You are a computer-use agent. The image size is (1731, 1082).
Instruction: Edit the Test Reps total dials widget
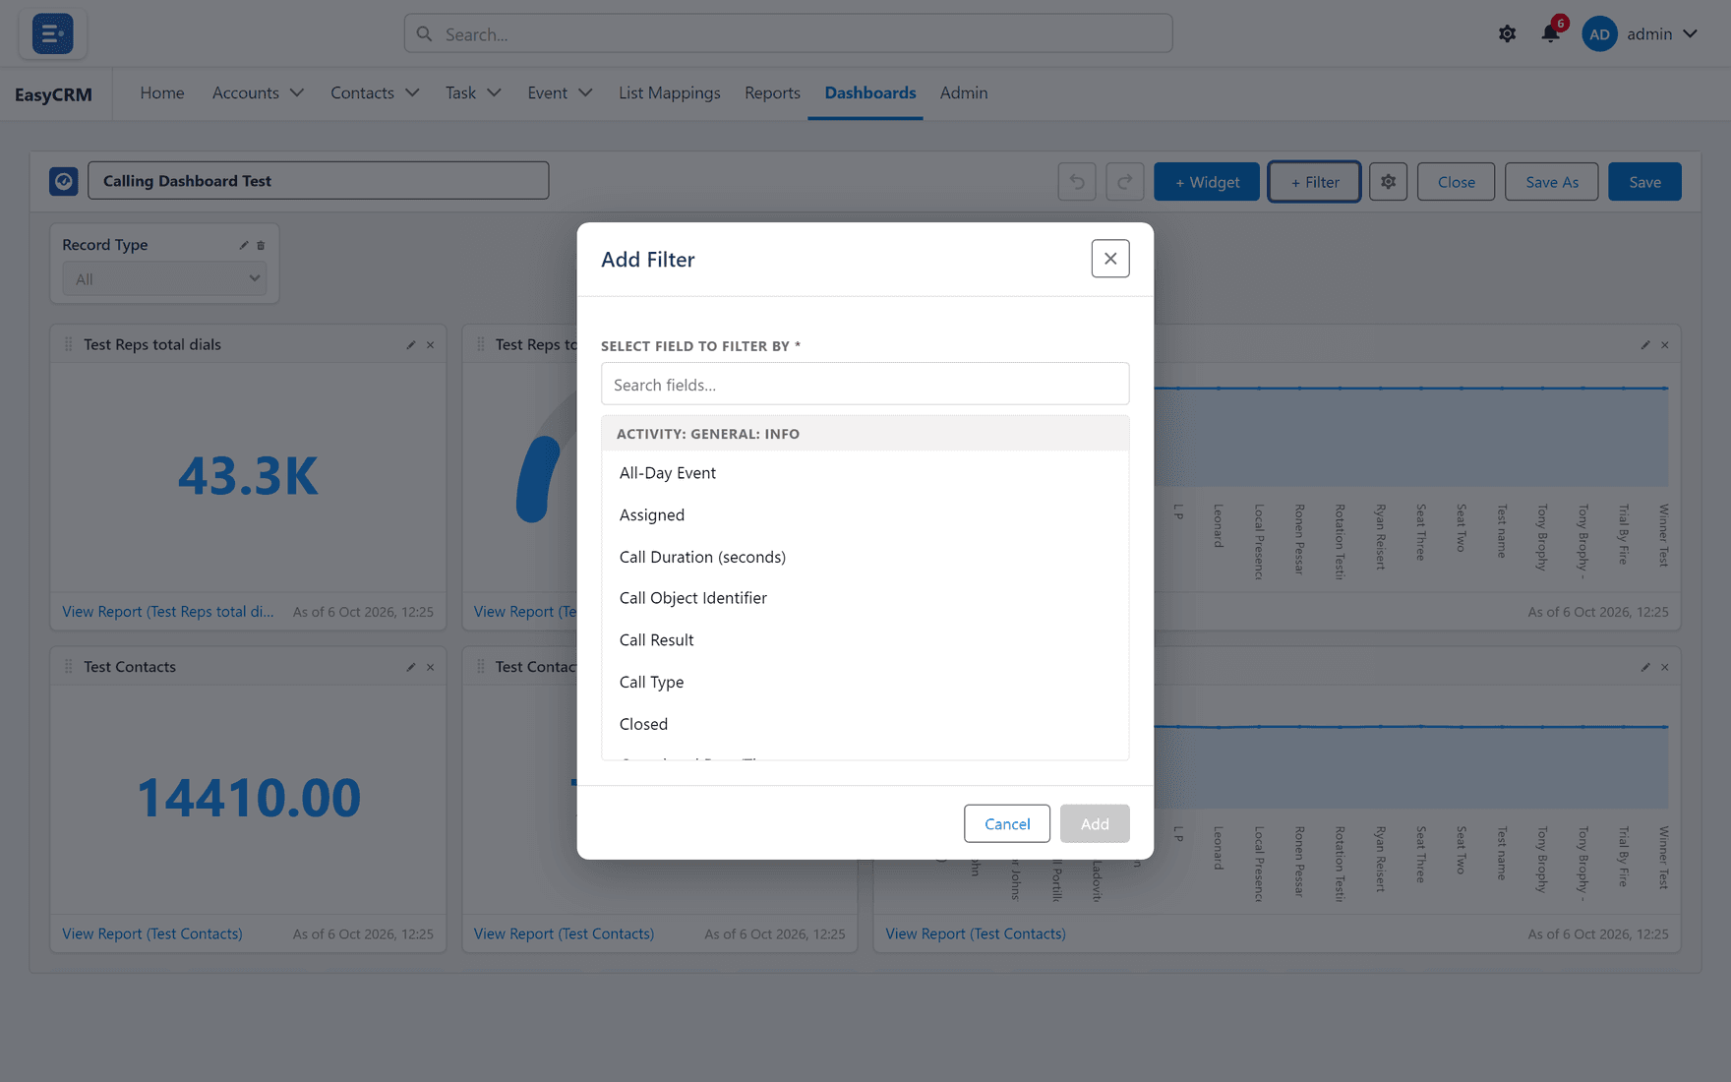point(411,345)
